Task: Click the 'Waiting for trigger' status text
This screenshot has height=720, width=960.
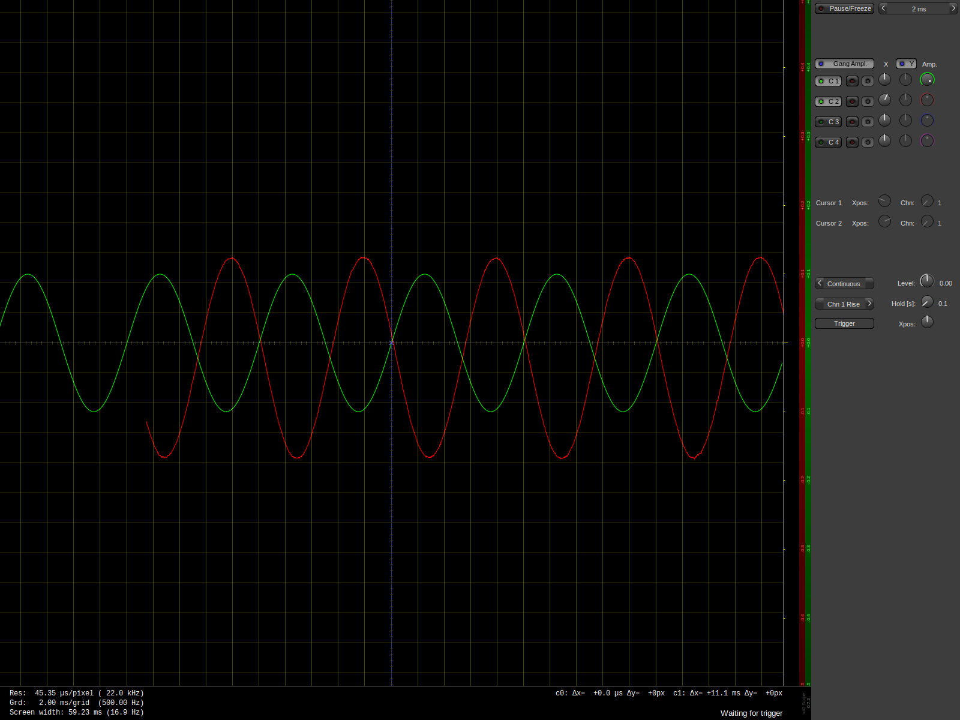Action: pos(751,713)
